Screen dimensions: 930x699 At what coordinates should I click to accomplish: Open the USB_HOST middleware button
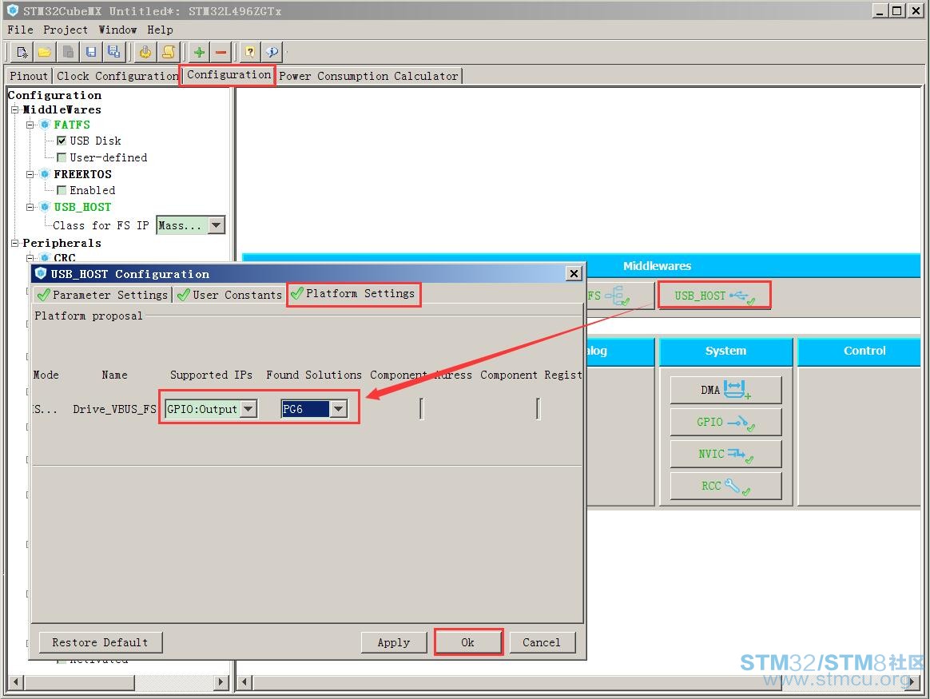click(x=715, y=296)
